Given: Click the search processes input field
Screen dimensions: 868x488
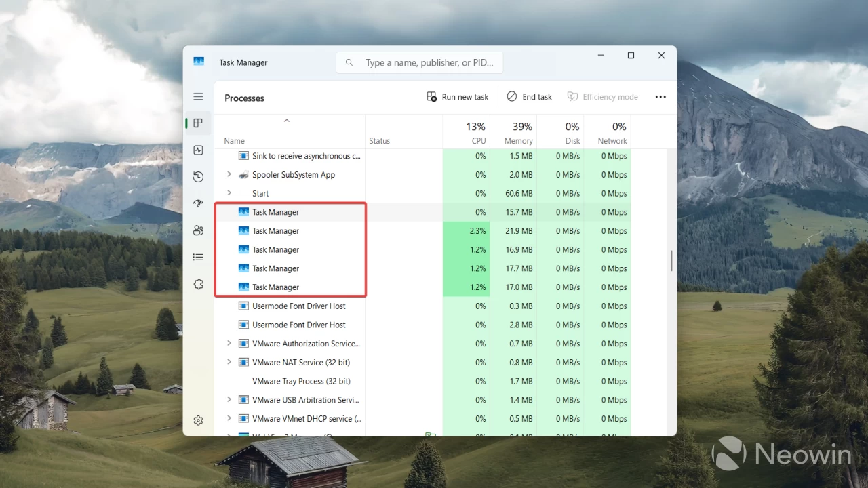Looking at the screenshot, I should click(x=419, y=62).
